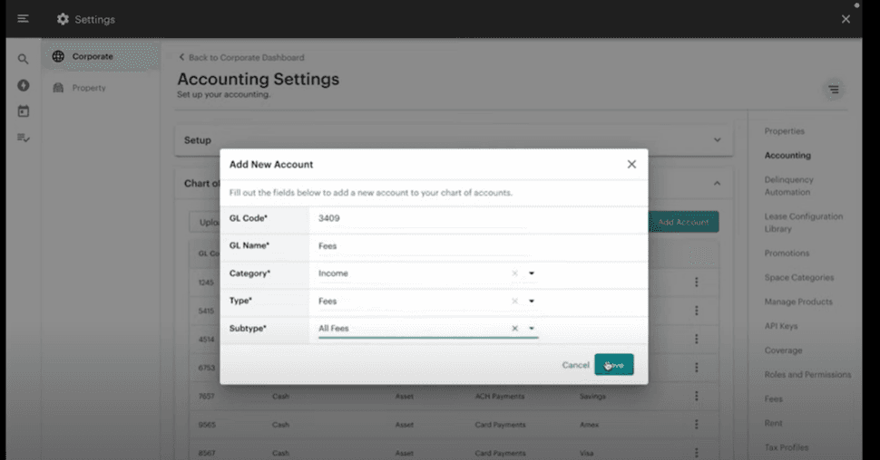
Task: Open Tax Profiles settings
Action: click(787, 447)
